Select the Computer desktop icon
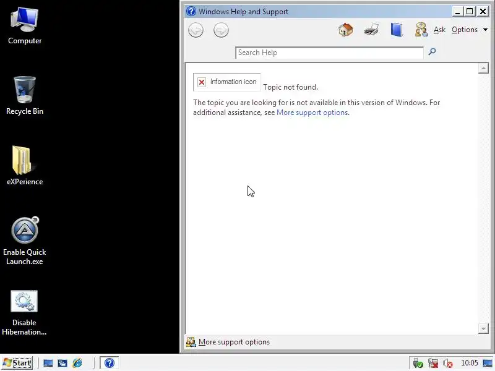Screen dimensions: 495x371 [x=25, y=26]
